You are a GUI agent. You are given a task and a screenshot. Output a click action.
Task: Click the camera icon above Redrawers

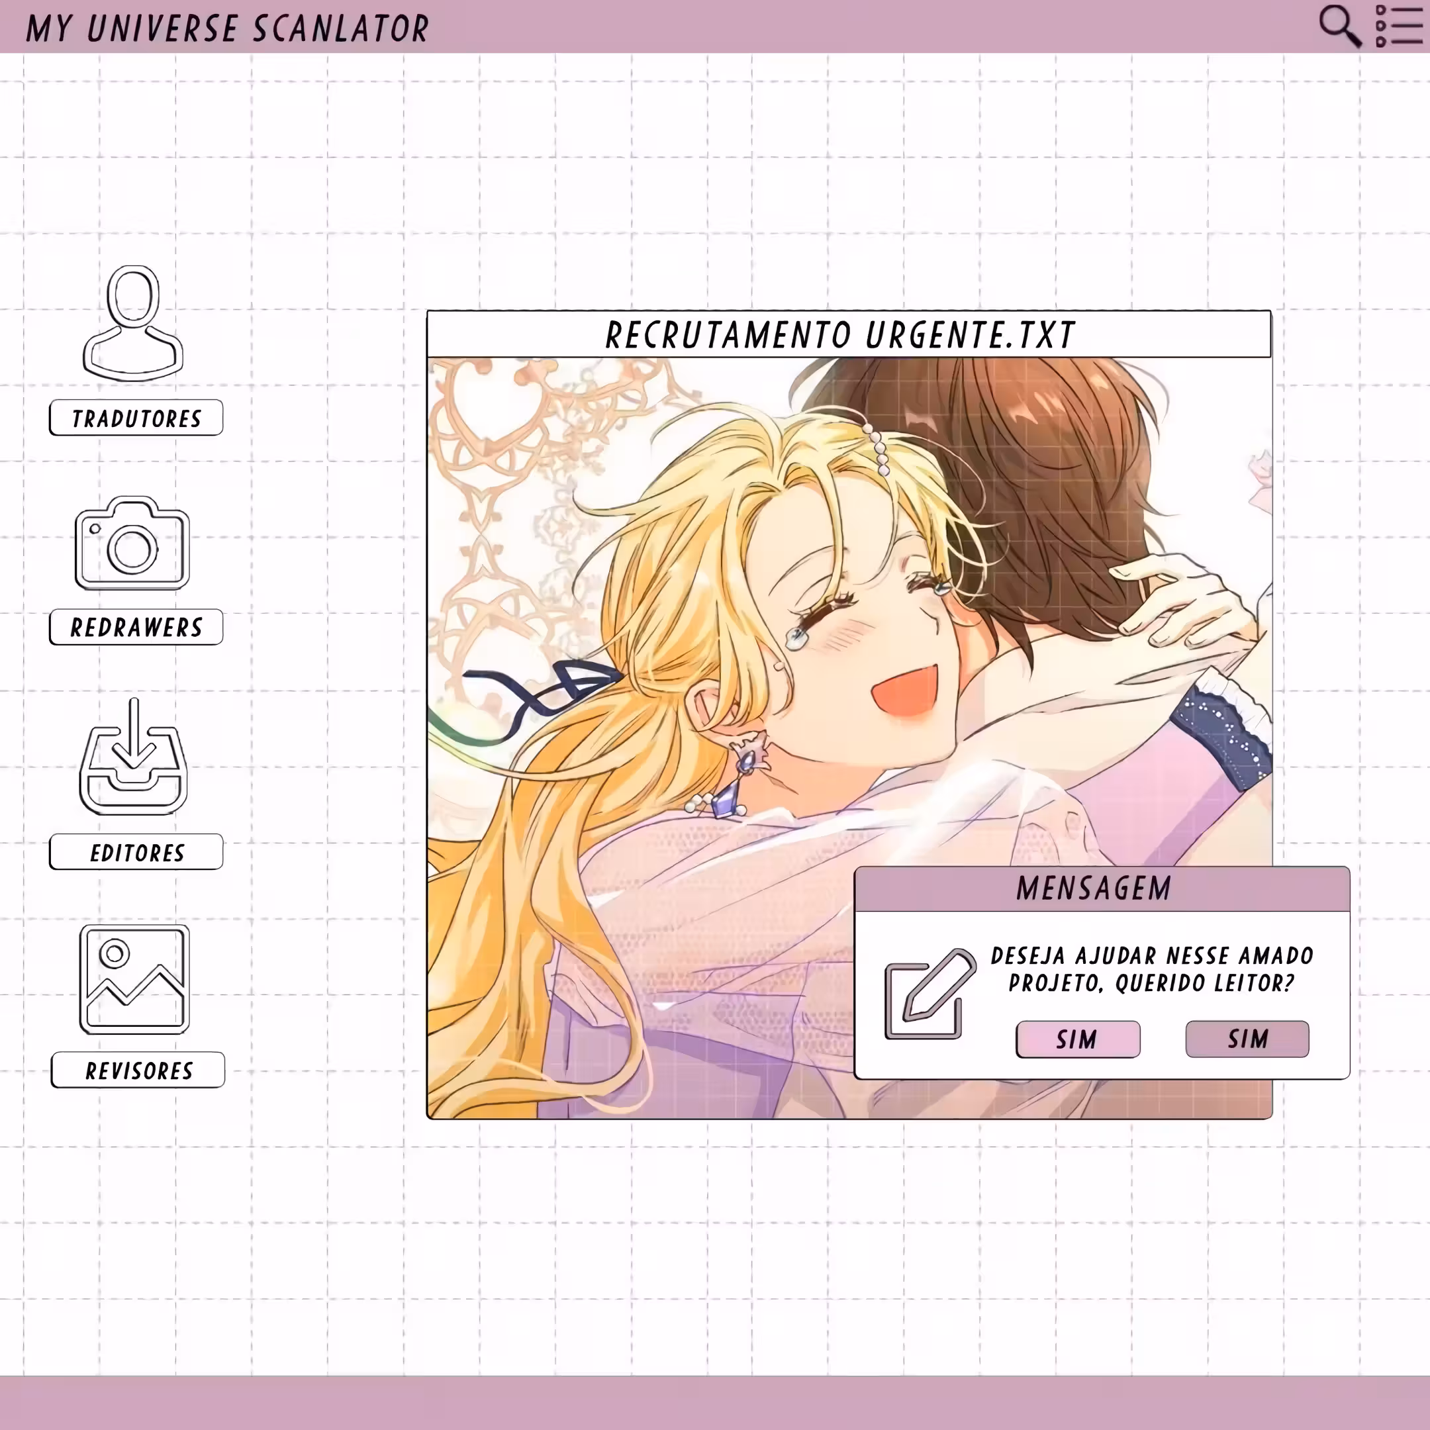coord(132,543)
